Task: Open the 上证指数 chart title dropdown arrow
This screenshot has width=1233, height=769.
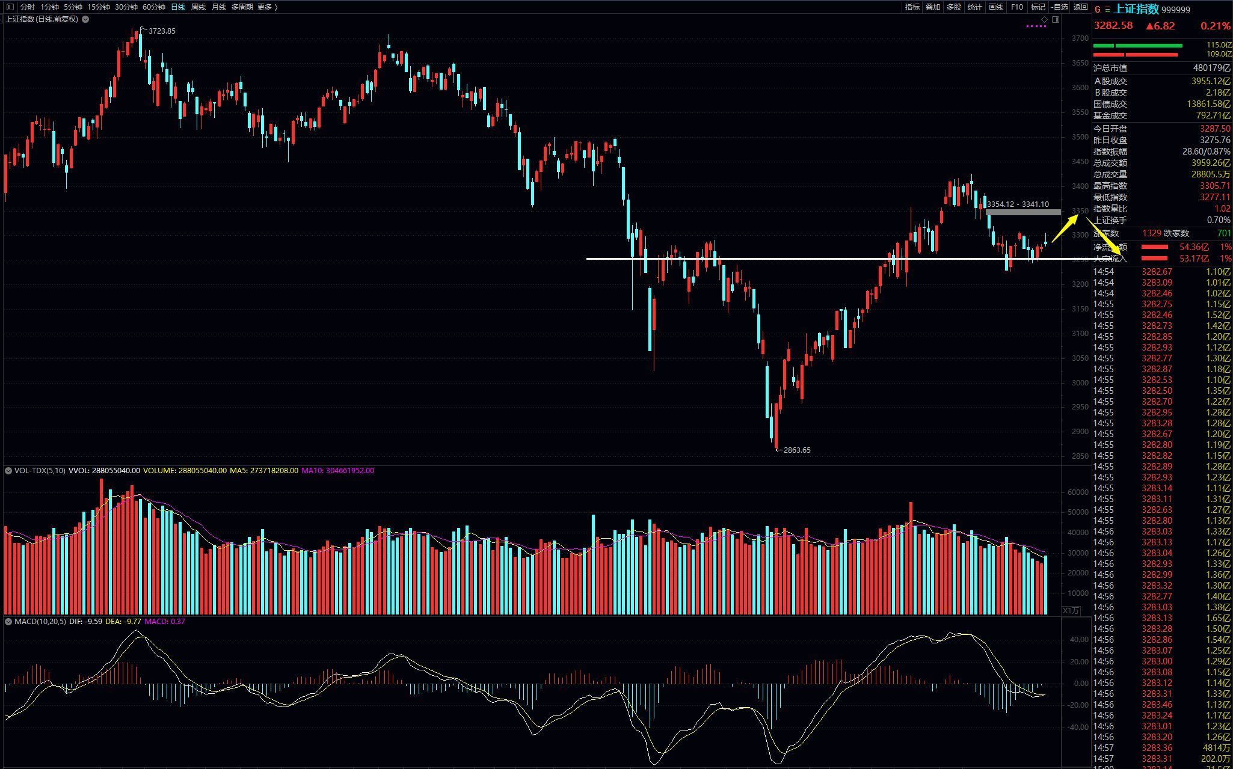Action: coord(85,19)
